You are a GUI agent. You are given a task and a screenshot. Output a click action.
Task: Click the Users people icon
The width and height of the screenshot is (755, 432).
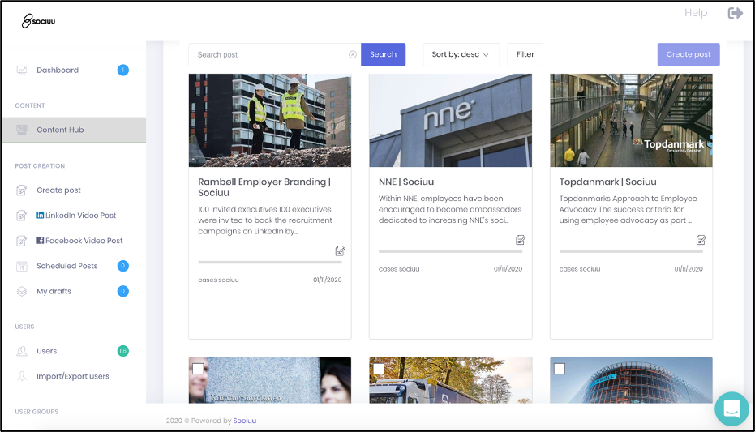point(22,351)
